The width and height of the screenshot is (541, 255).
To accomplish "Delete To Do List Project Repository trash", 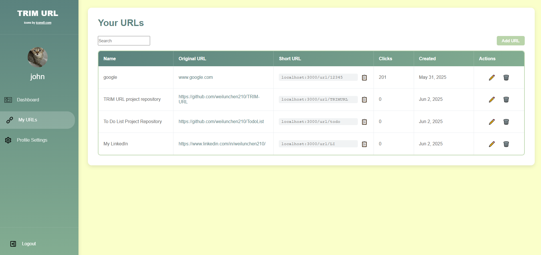I will point(506,122).
